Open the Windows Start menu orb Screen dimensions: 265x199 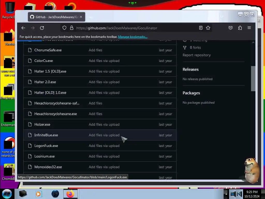7,194
